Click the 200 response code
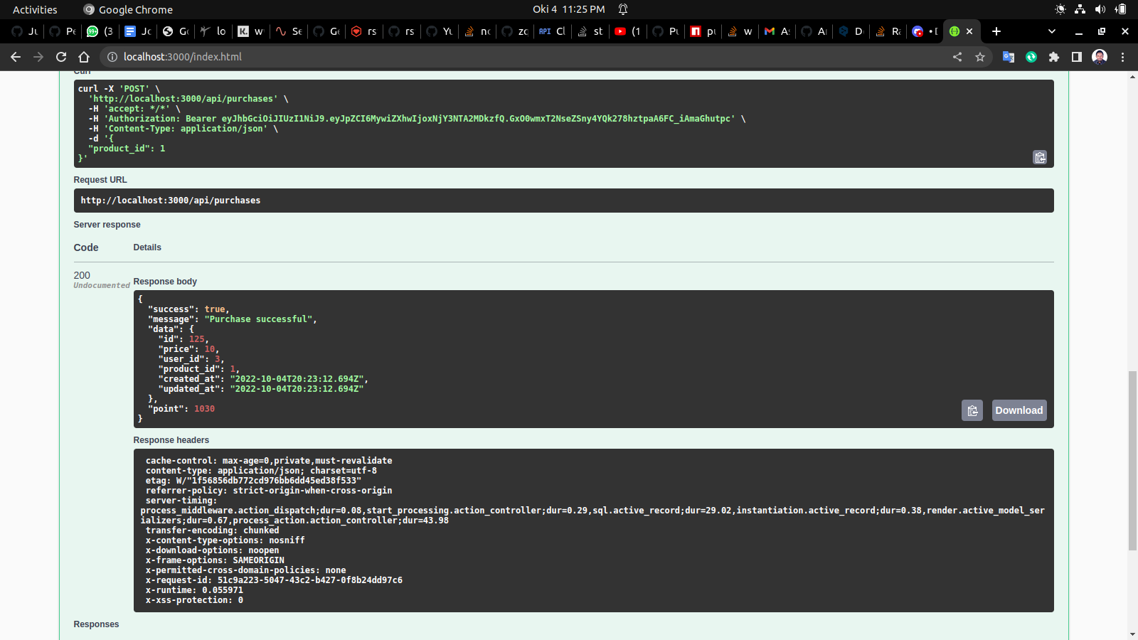This screenshot has width=1138, height=640. point(82,275)
